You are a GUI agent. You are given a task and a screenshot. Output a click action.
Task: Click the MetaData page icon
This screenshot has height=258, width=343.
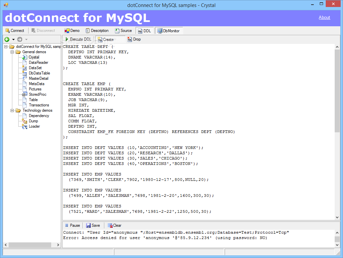point(25,84)
